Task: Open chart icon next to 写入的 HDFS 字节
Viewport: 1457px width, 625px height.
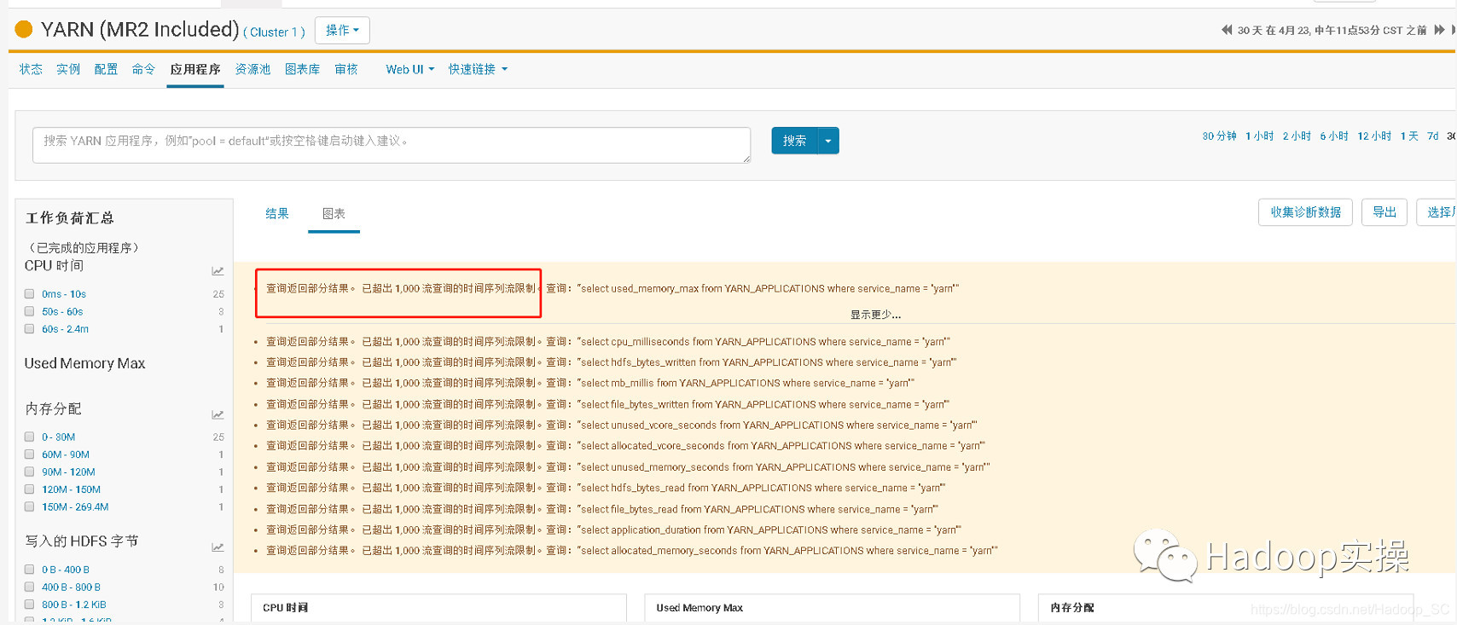Action: coord(218,547)
